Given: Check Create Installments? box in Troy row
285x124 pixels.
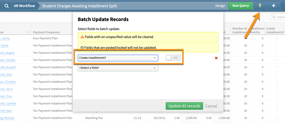Looking at the screenshot, I should click(x=277, y=96).
